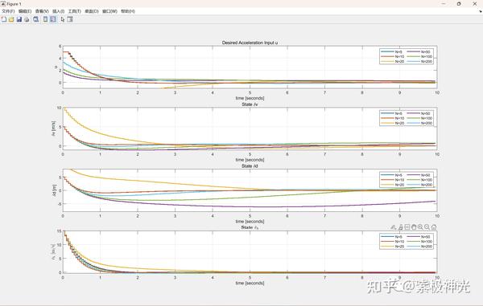Select the 'time [seconds]' label under the top plot
The width and height of the screenshot is (483, 306).
coord(250,98)
